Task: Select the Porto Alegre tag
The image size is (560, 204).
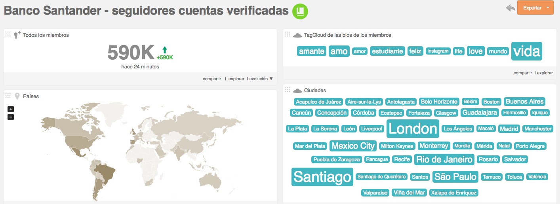Action: 530,146
